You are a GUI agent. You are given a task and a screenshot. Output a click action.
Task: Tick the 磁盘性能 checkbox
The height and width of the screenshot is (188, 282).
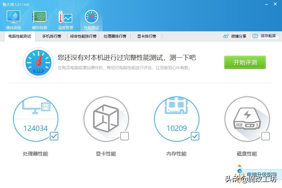265,136
